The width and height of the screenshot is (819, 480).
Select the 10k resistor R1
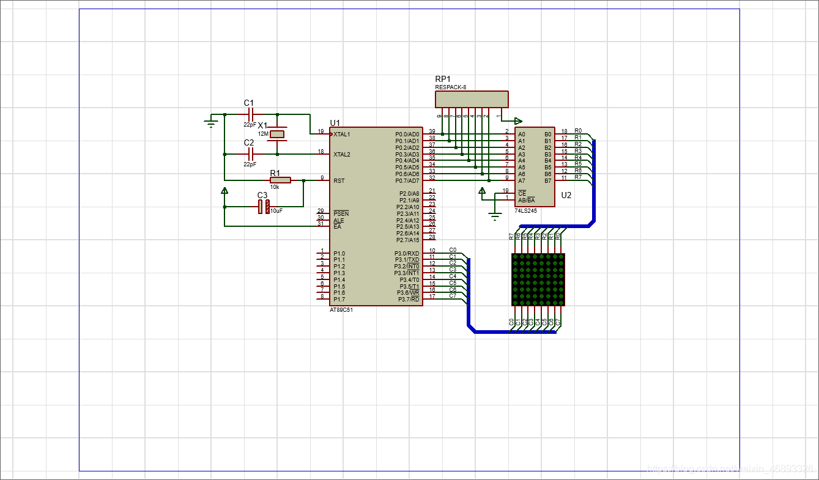coord(280,180)
